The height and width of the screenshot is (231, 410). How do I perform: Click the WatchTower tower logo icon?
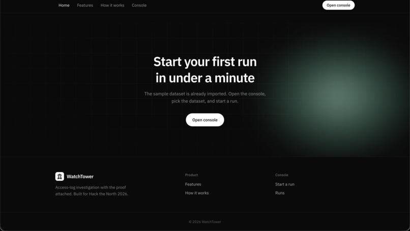tap(60, 177)
